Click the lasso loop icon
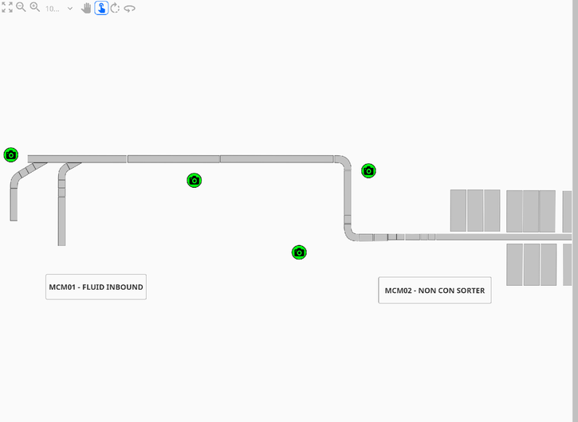 pos(129,9)
